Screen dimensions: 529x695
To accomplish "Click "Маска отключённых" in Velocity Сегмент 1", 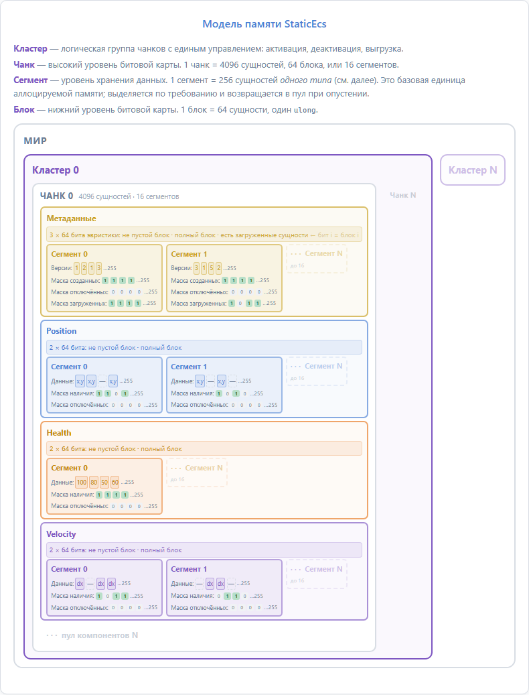I will [199, 608].
